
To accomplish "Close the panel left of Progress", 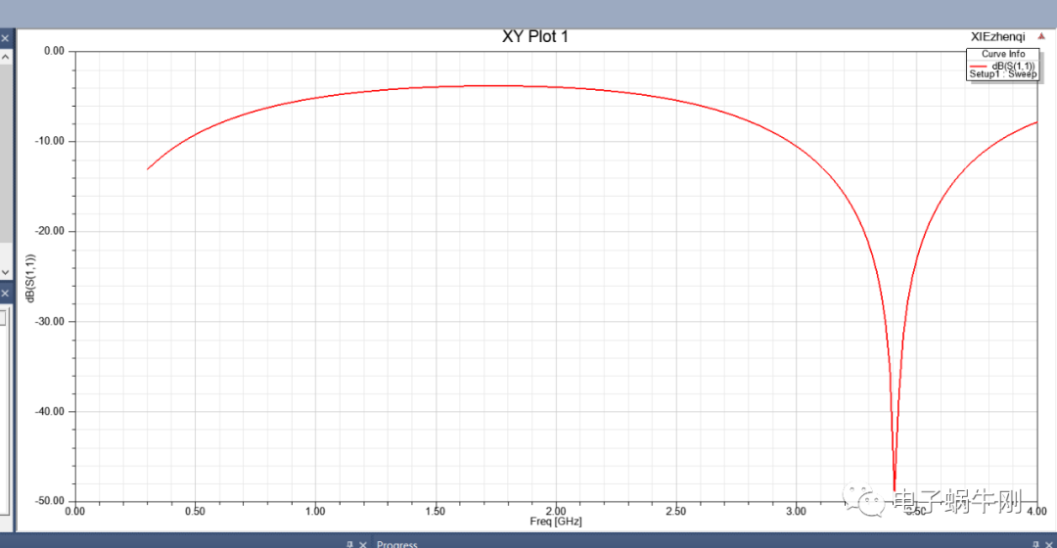I will 363,544.
